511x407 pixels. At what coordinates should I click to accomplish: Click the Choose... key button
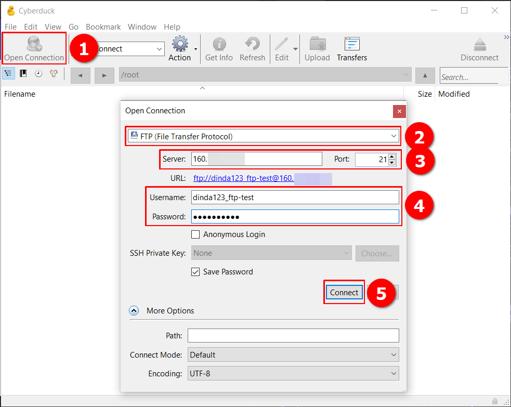(377, 253)
